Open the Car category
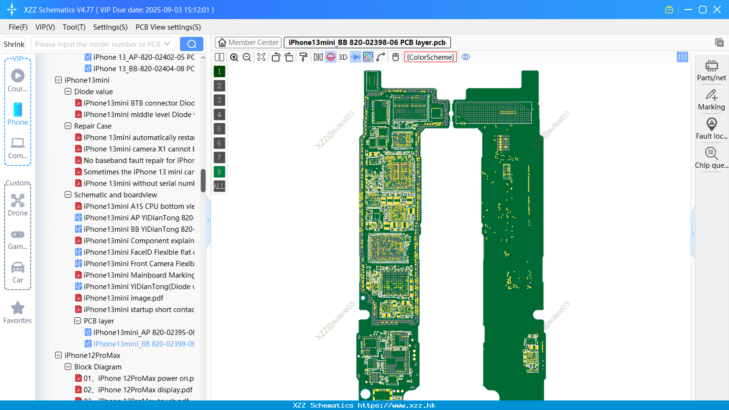 click(18, 272)
